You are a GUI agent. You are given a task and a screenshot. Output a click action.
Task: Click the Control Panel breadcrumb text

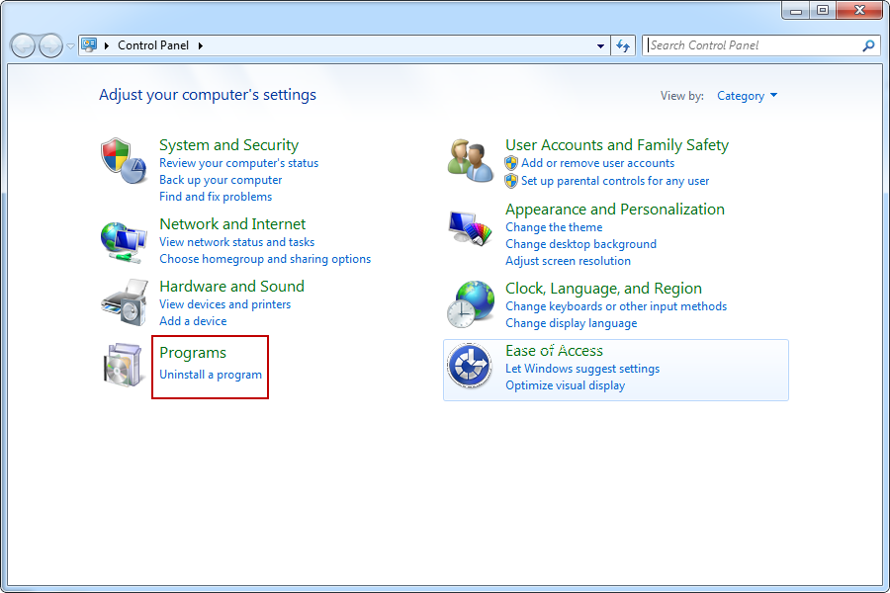click(x=153, y=45)
